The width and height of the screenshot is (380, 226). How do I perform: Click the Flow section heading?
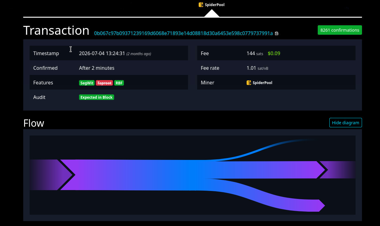[x=34, y=123]
